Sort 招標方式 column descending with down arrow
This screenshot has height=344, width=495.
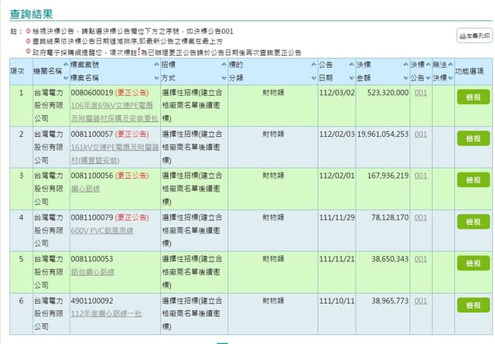pyautogui.click(x=224, y=78)
